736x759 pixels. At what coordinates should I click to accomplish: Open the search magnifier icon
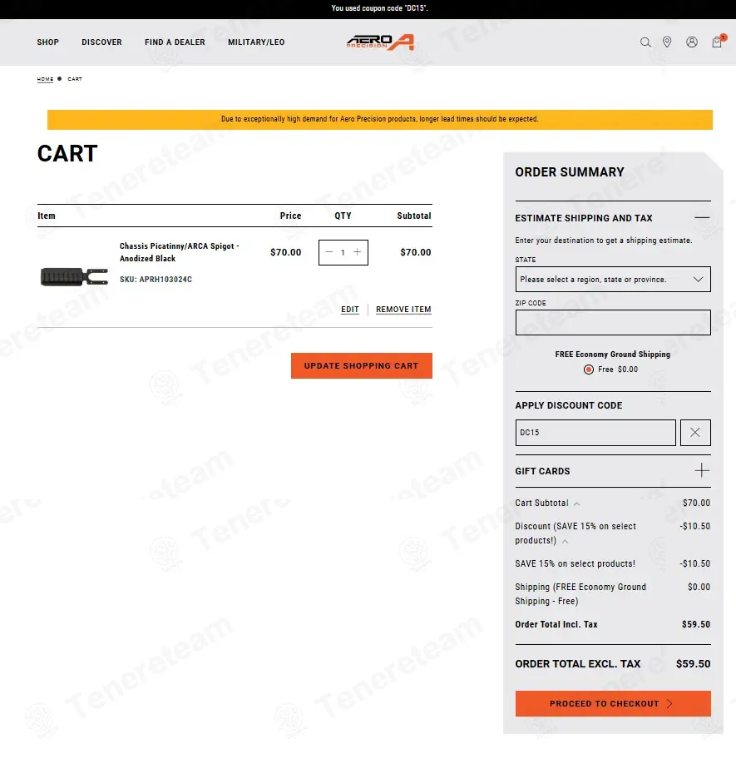pyautogui.click(x=645, y=42)
